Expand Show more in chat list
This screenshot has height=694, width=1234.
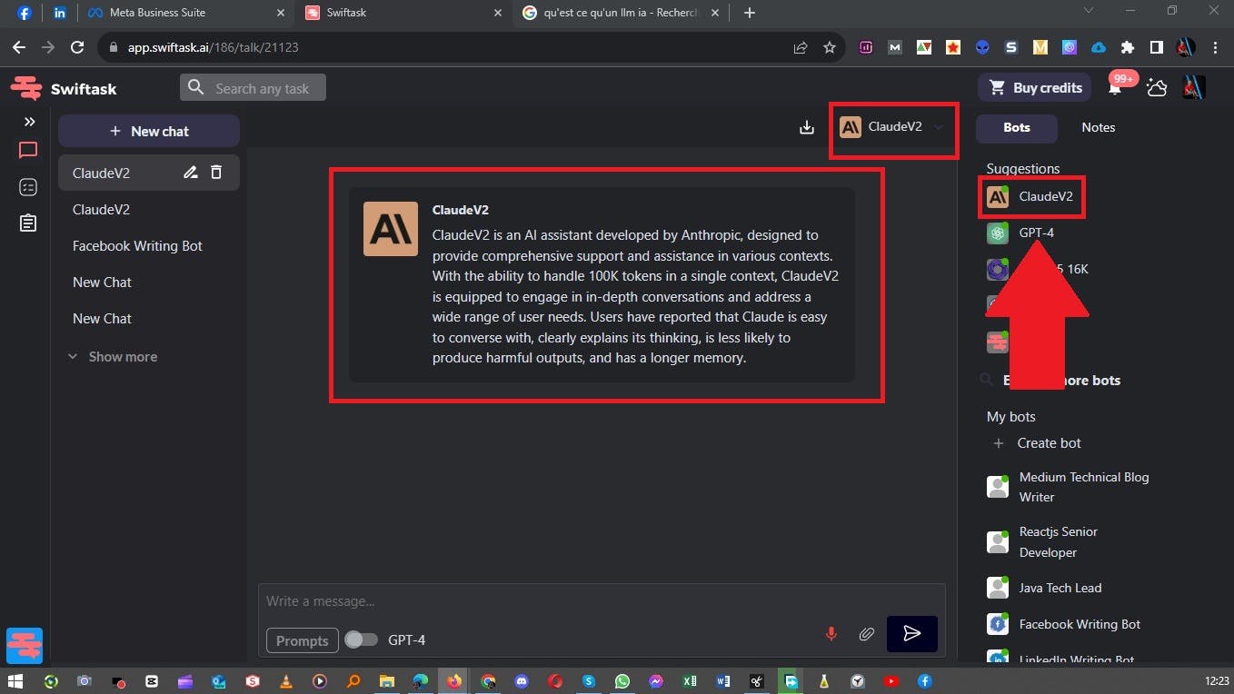pos(113,357)
